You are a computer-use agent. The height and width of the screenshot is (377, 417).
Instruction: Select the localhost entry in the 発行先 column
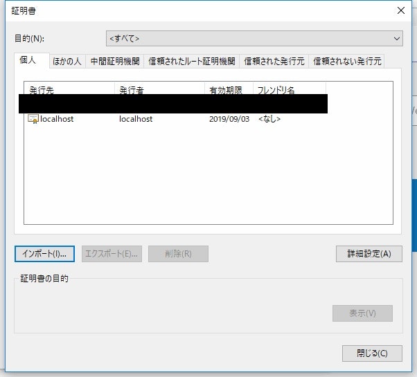(57, 119)
